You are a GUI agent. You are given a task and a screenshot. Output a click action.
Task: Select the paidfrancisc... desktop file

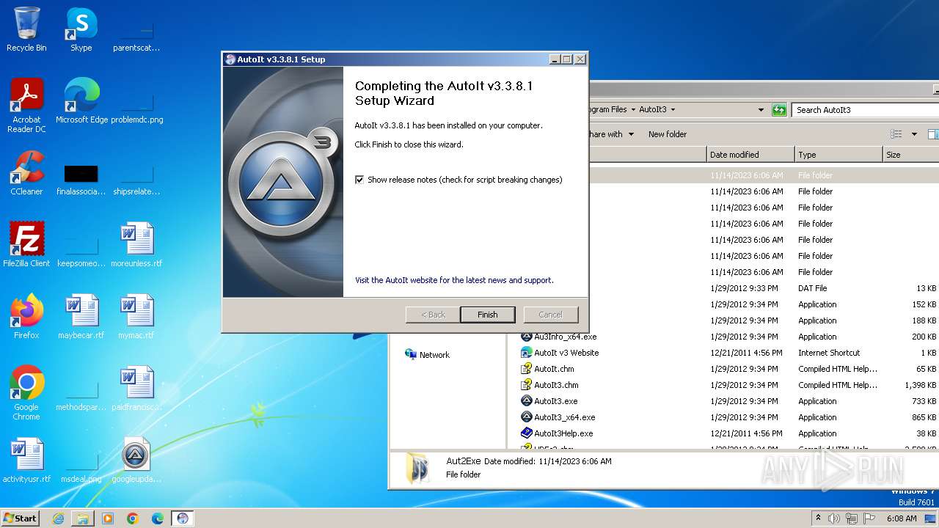click(x=136, y=389)
